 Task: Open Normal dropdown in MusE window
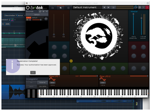click(x=21, y=15)
